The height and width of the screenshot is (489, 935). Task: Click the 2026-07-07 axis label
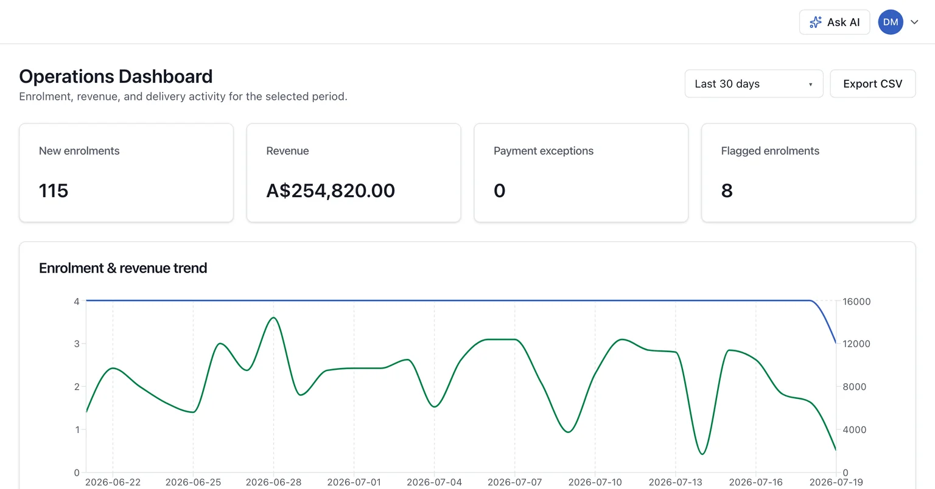tap(514, 482)
